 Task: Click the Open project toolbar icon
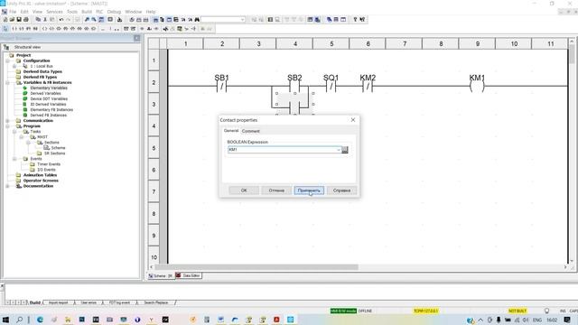(12, 19)
